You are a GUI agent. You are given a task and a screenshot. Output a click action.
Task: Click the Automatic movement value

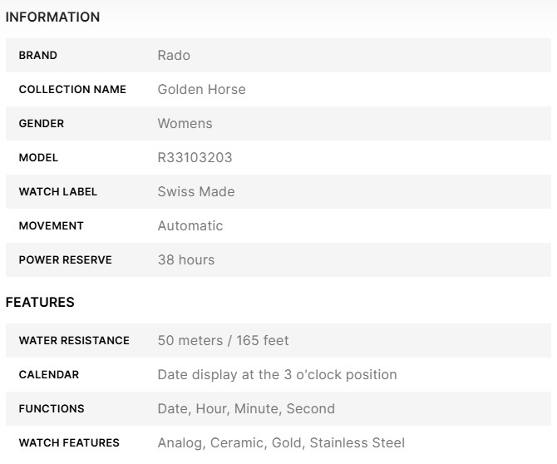click(x=190, y=226)
